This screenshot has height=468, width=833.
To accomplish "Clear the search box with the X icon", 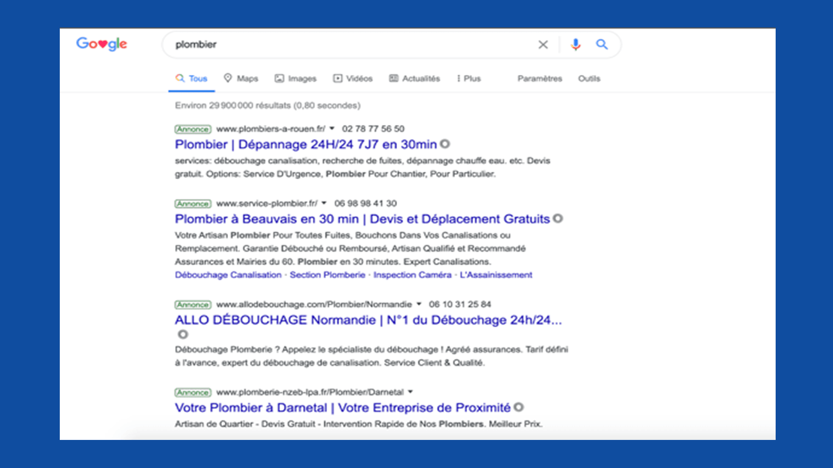I will (543, 44).
